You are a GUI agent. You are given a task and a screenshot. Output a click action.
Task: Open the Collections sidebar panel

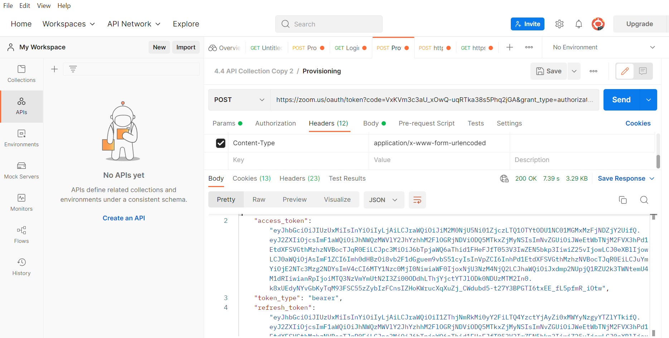pyautogui.click(x=21, y=74)
